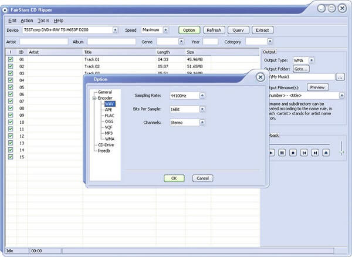Open the Device dropdown list
This screenshot has width=352, height=257.
click(115, 30)
